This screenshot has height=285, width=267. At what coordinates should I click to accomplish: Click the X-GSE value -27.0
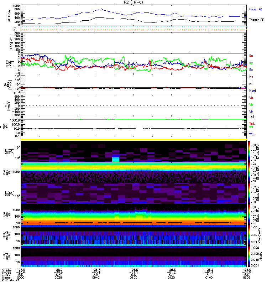tap(21, 270)
